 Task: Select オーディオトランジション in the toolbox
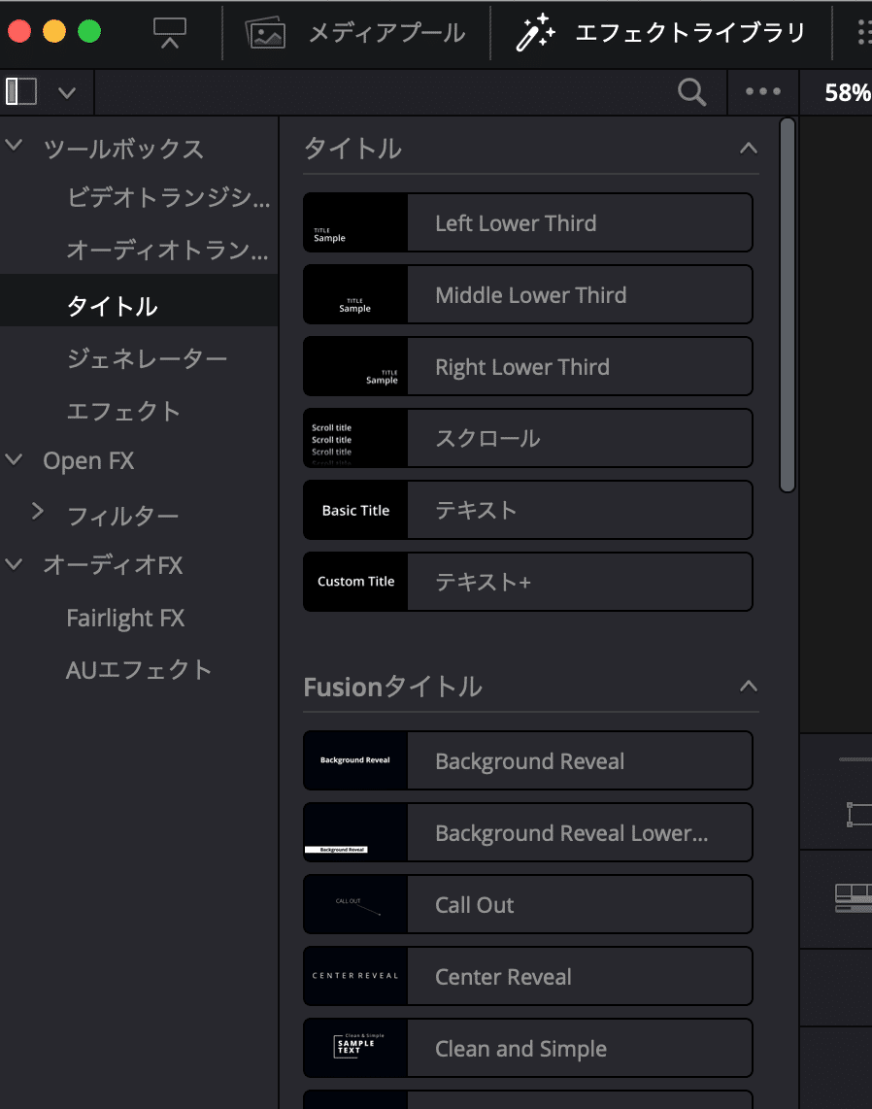(x=168, y=250)
